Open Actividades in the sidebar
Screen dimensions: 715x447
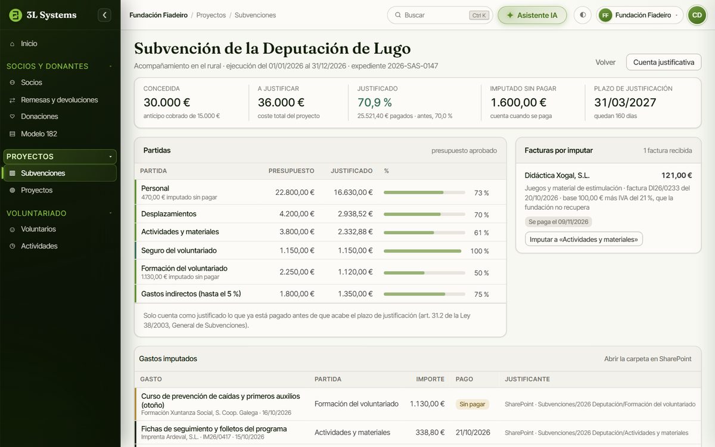60,246
